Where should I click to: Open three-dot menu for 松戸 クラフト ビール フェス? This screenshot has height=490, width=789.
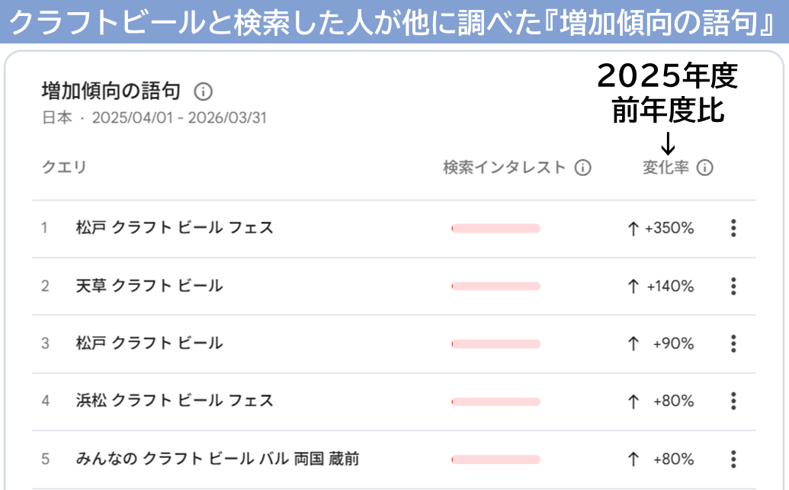click(x=733, y=228)
